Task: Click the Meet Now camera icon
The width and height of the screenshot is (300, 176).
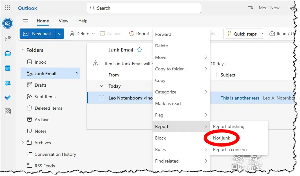Action: point(250,8)
